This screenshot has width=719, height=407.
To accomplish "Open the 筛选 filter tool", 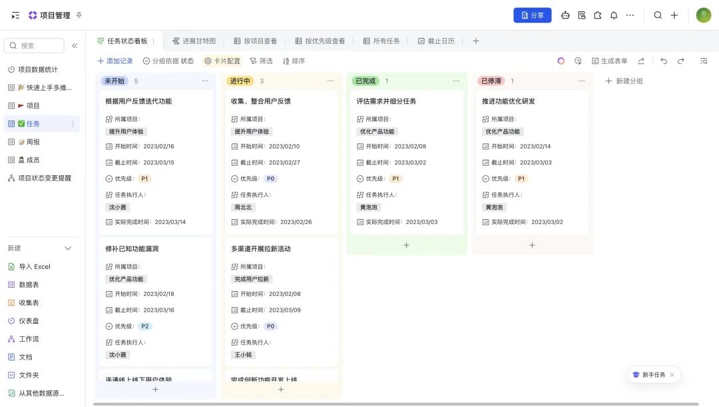I will (x=261, y=61).
